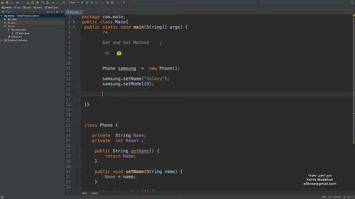Collapse the src folder arrow

pos(5,26)
